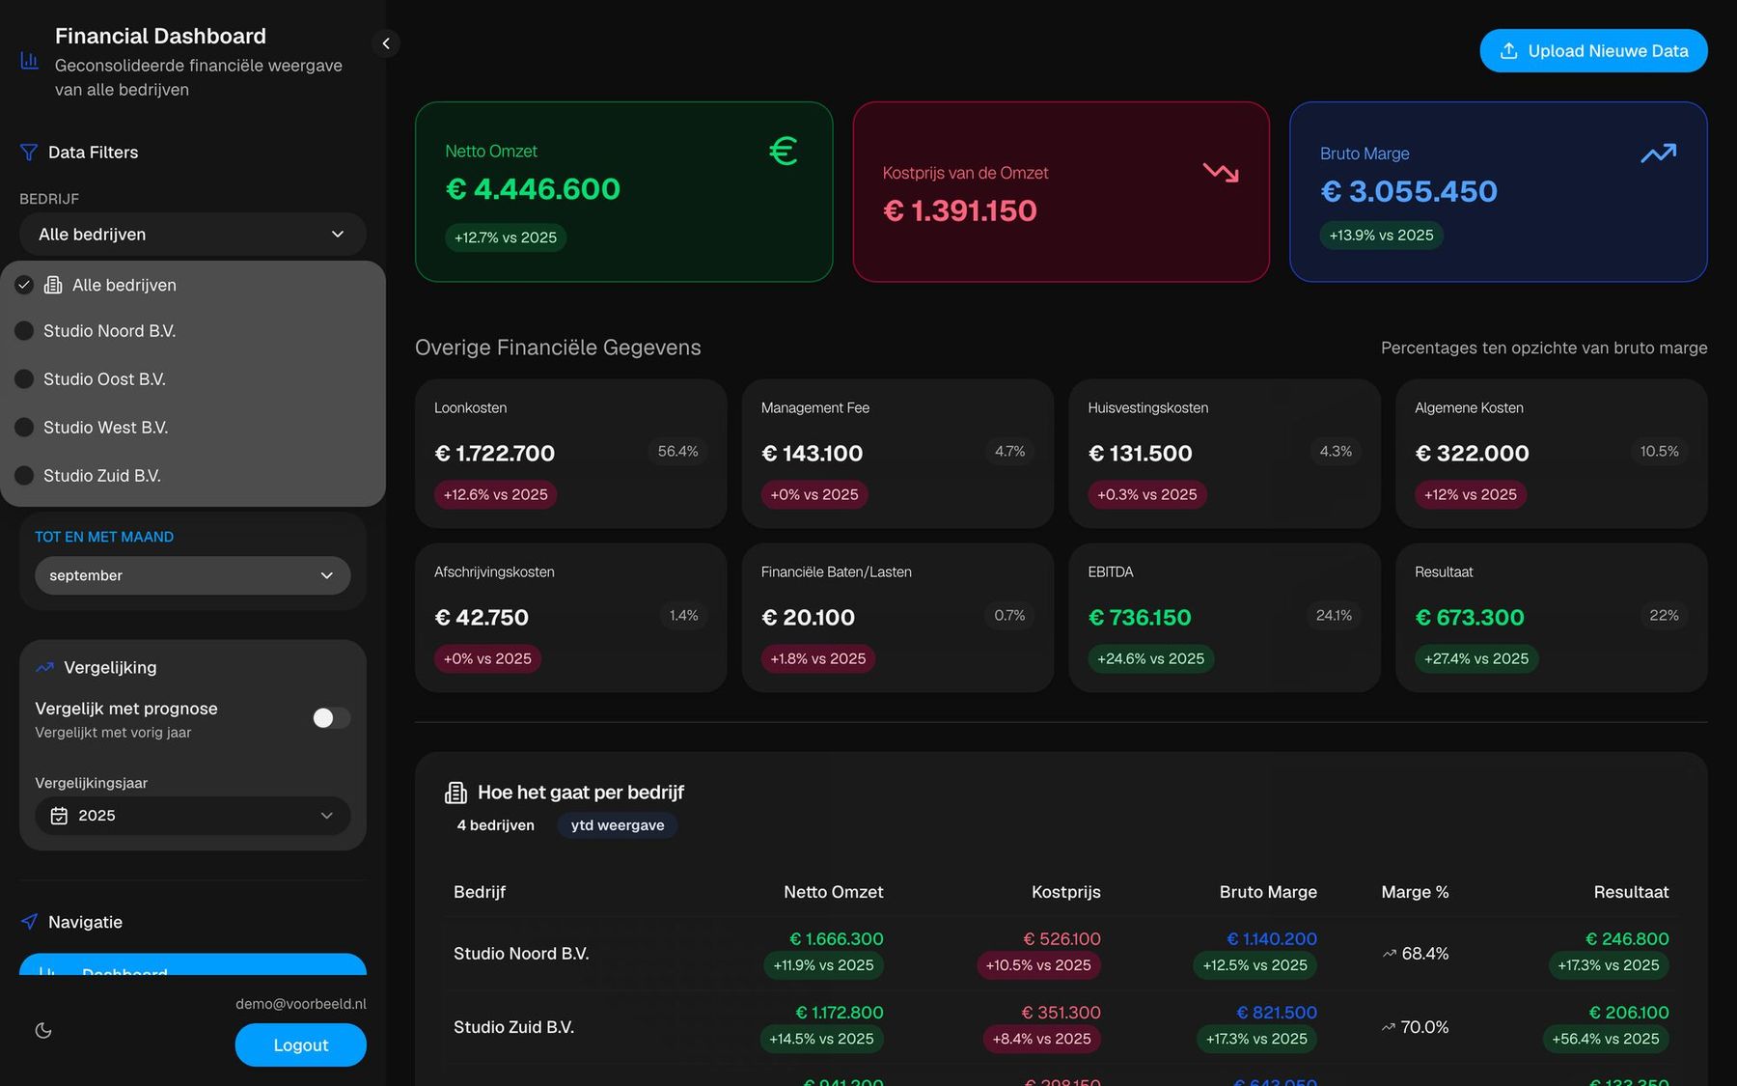This screenshot has width=1737, height=1086.
Task: Click the Financial Dashboard bar chart logo
Action: 30,61
